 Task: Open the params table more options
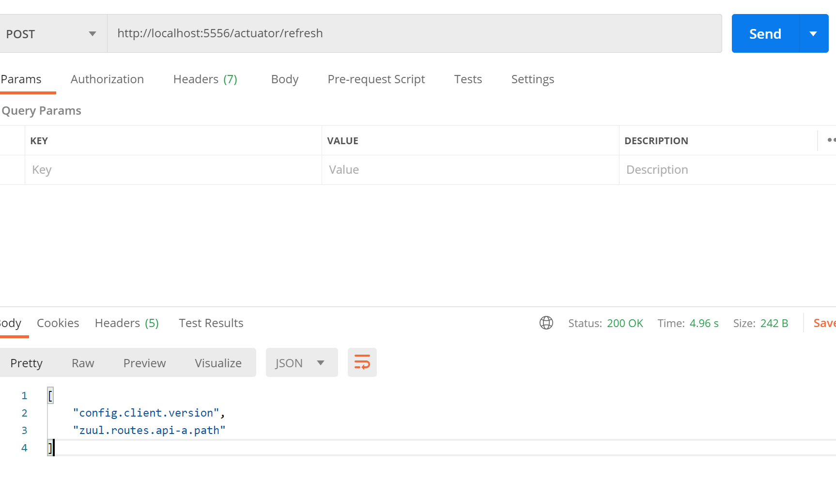831,140
